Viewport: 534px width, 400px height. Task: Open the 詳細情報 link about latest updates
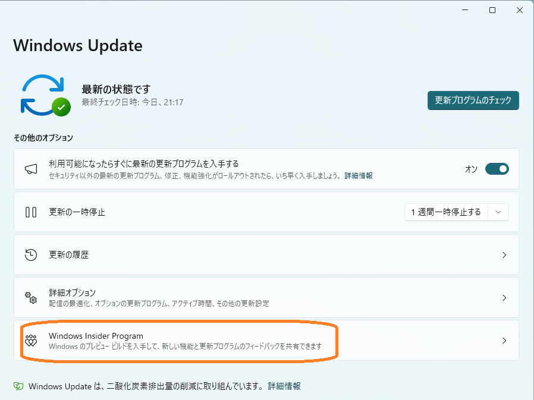pos(359,176)
